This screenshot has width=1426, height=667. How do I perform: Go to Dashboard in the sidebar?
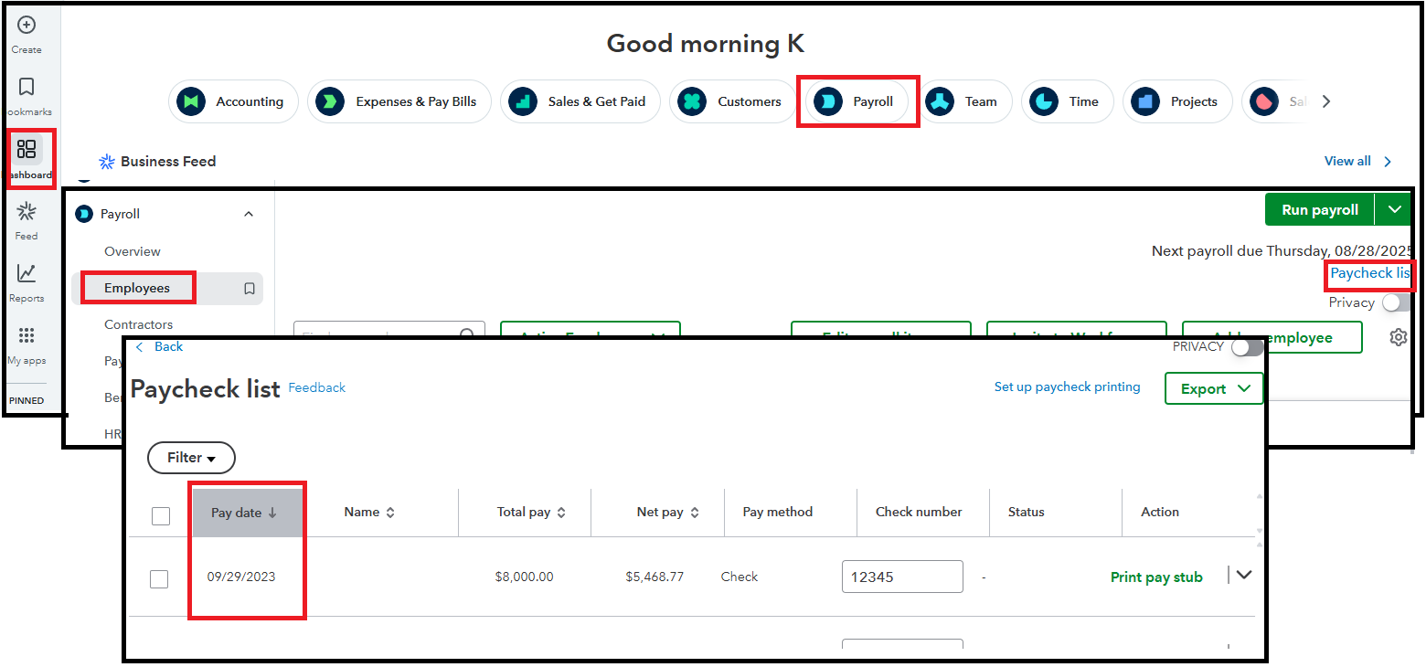27,149
